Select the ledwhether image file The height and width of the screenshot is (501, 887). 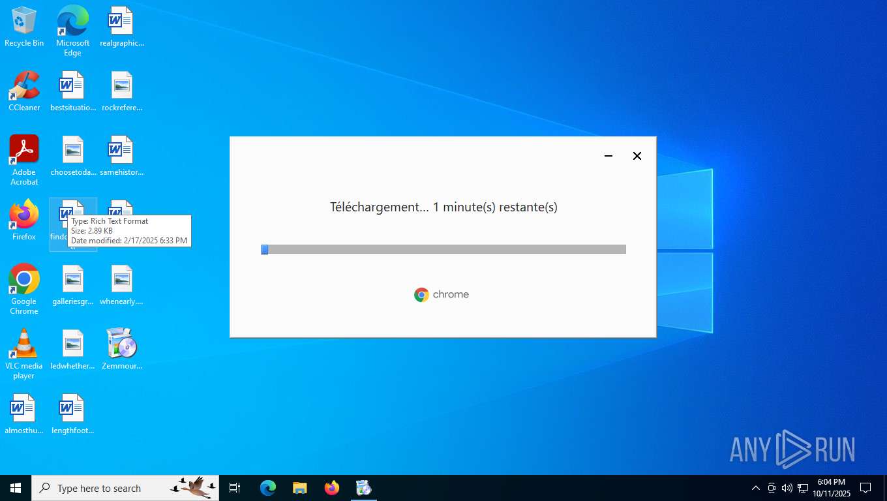[x=72, y=350]
